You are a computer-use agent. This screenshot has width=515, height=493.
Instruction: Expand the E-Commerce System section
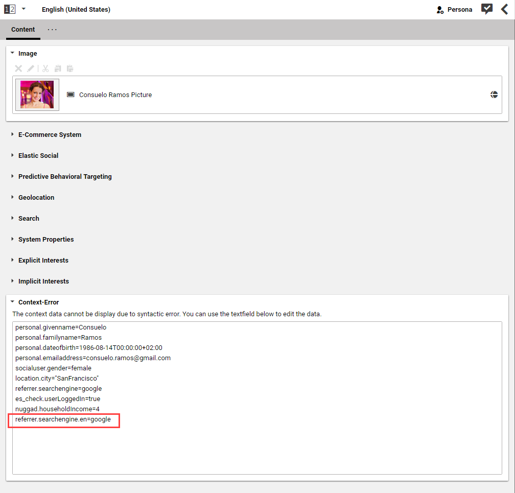[x=50, y=135]
